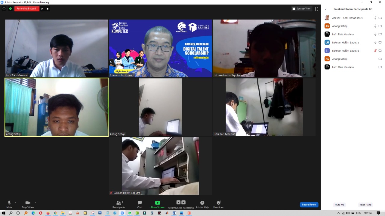Viewport: 385px width, 216px height.
Task: Mute your microphone
Action: tap(9, 204)
